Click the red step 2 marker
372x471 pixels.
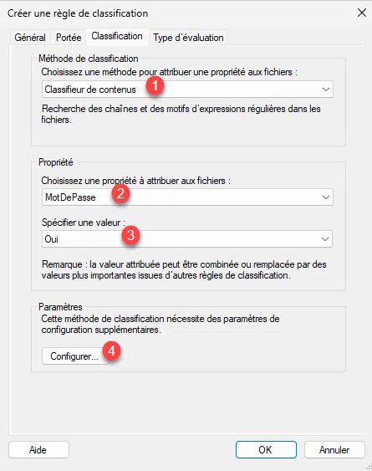(120, 194)
